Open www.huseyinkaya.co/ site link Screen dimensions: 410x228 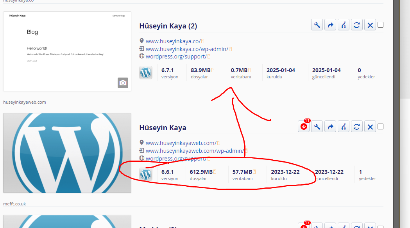click(173, 41)
